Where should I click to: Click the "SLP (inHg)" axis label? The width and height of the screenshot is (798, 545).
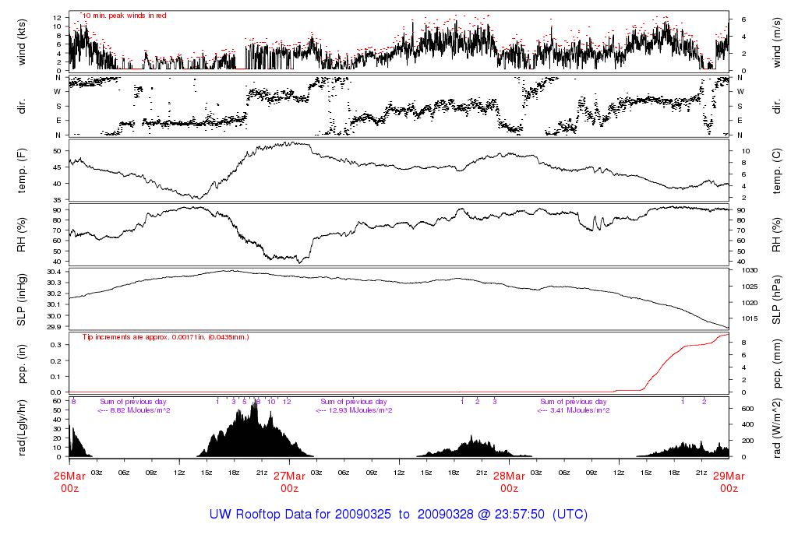[x=21, y=300]
